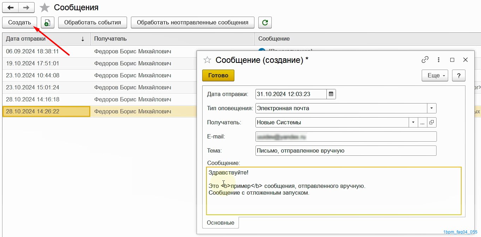This screenshot has width=481, height=237.
Task: Edit the Тема field
Action: coord(346,150)
